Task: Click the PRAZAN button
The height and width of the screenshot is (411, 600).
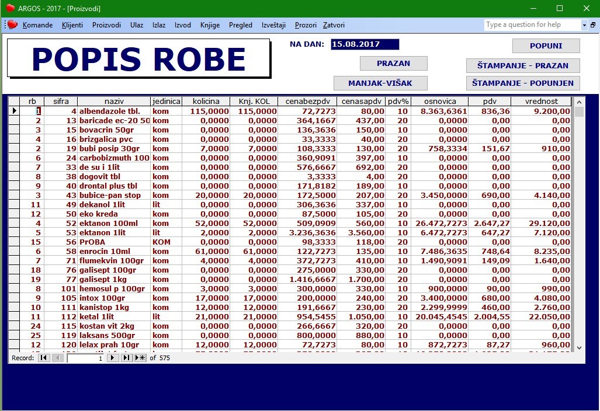Action: tap(393, 64)
